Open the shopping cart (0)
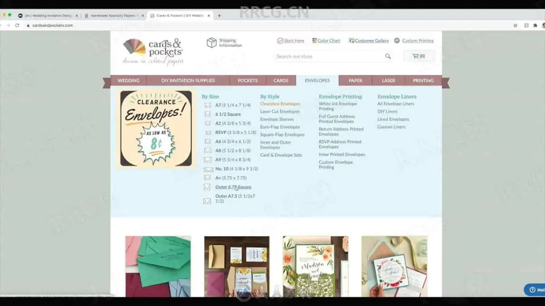 (419, 56)
